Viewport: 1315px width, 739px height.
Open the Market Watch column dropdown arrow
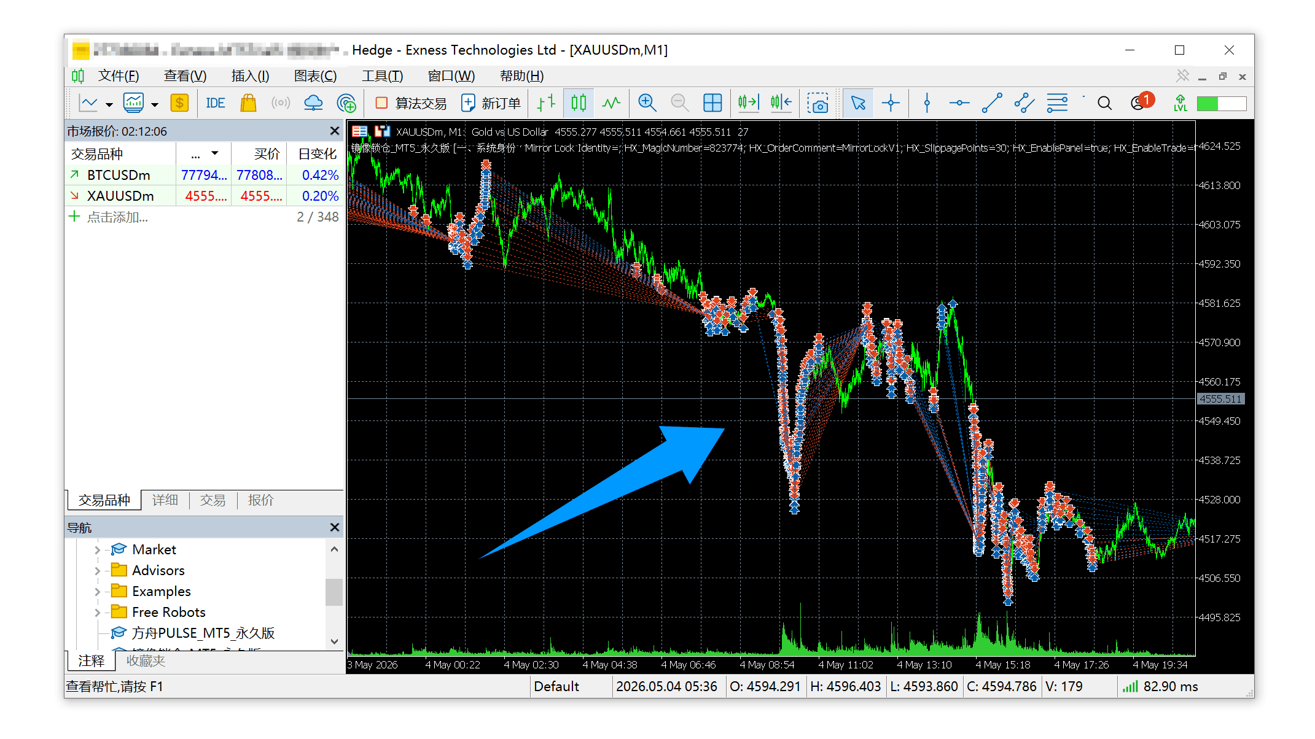(x=215, y=153)
